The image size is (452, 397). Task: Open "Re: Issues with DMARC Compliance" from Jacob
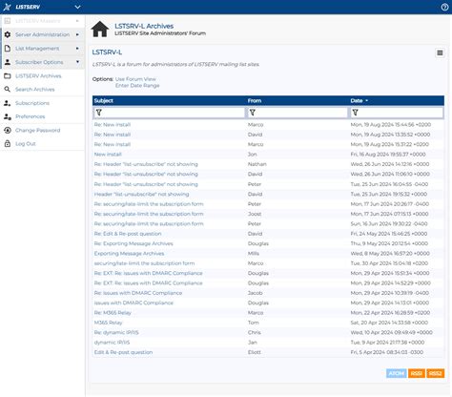138,293
